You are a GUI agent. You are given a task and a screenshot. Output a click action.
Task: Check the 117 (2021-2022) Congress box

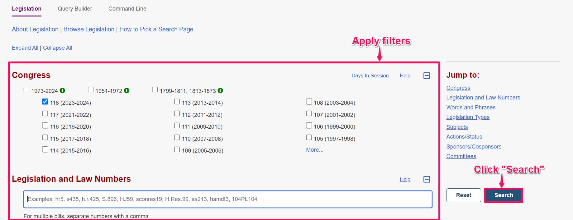tap(45, 114)
